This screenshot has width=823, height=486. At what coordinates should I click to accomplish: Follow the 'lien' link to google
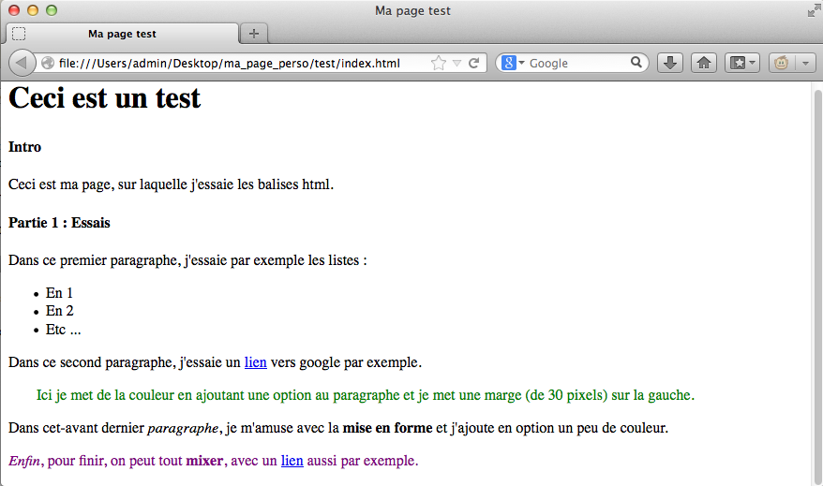coord(256,362)
